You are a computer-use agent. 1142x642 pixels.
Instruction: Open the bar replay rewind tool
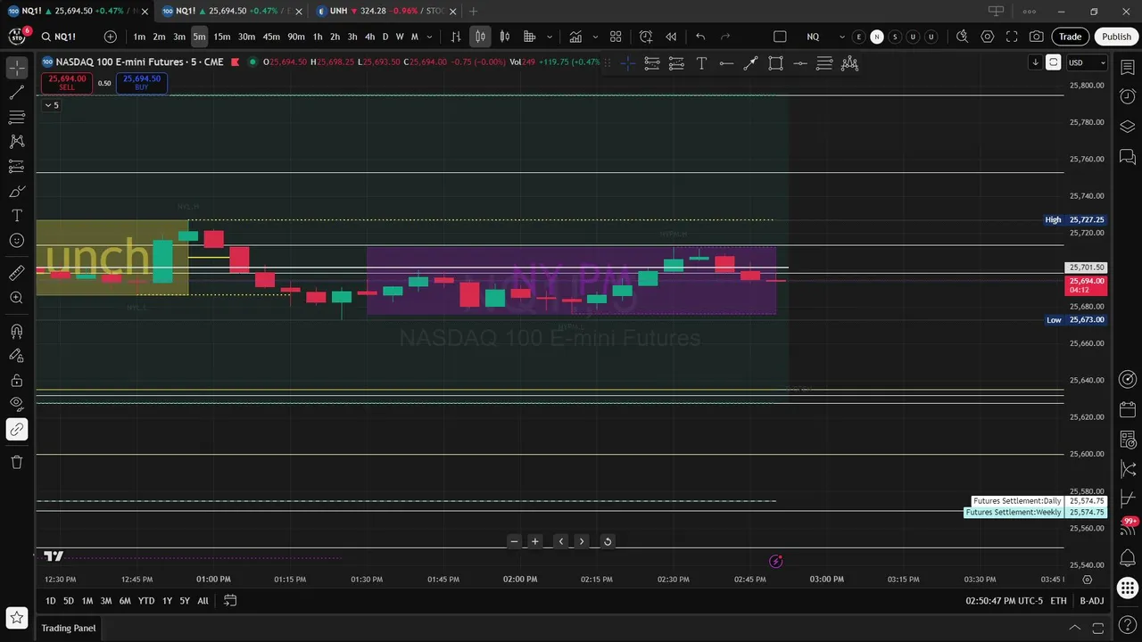click(x=671, y=37)
